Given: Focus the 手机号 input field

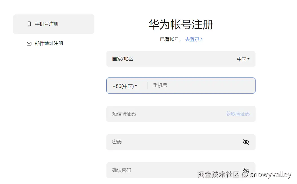Looking at the screenshot, I should 200,85.
